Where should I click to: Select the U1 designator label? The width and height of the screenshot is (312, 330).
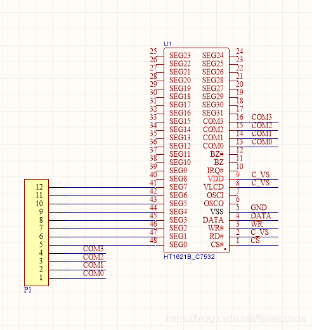167,44
